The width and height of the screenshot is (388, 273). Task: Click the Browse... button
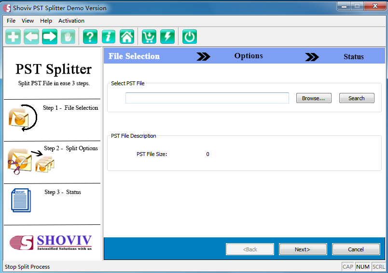point(314,98)
